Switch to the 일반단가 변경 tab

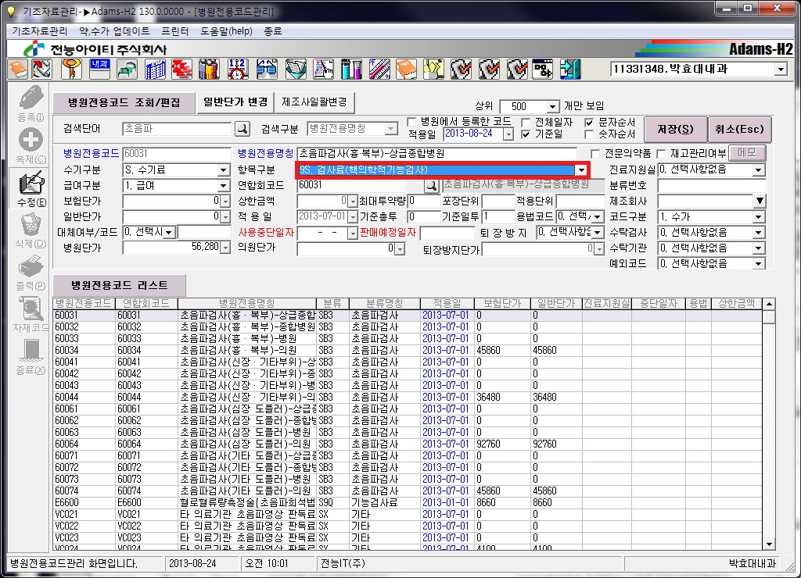click(x=235, y=102)
